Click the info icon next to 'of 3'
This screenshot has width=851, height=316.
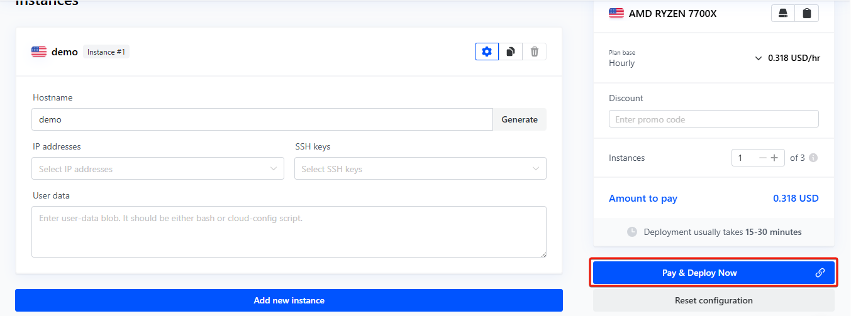point(813,158)
